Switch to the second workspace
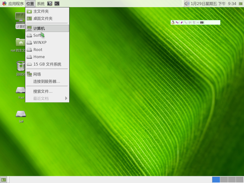 click(224, 180)
